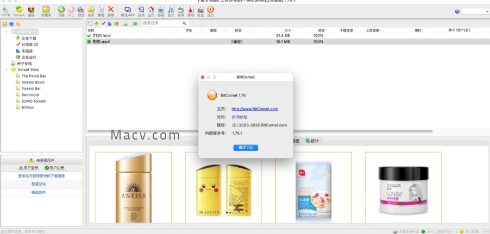Collapse the 全部任务 tree node
The width and height of the screenshot is (490, 234).
7,32
